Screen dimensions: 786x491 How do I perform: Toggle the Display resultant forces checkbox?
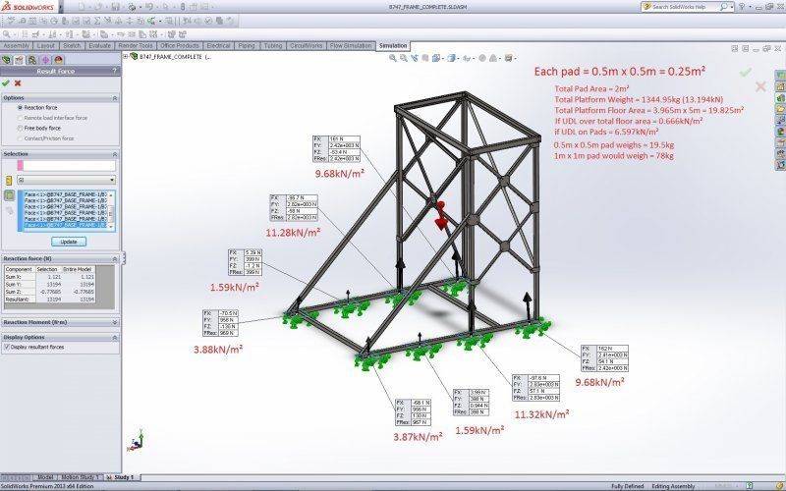click(x=7, y=347)
